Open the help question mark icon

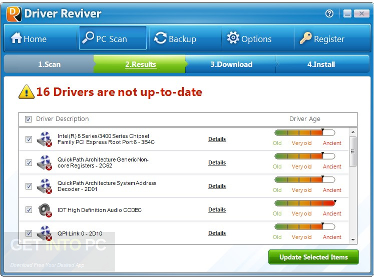pyautogui.click(x=329, y=13)
